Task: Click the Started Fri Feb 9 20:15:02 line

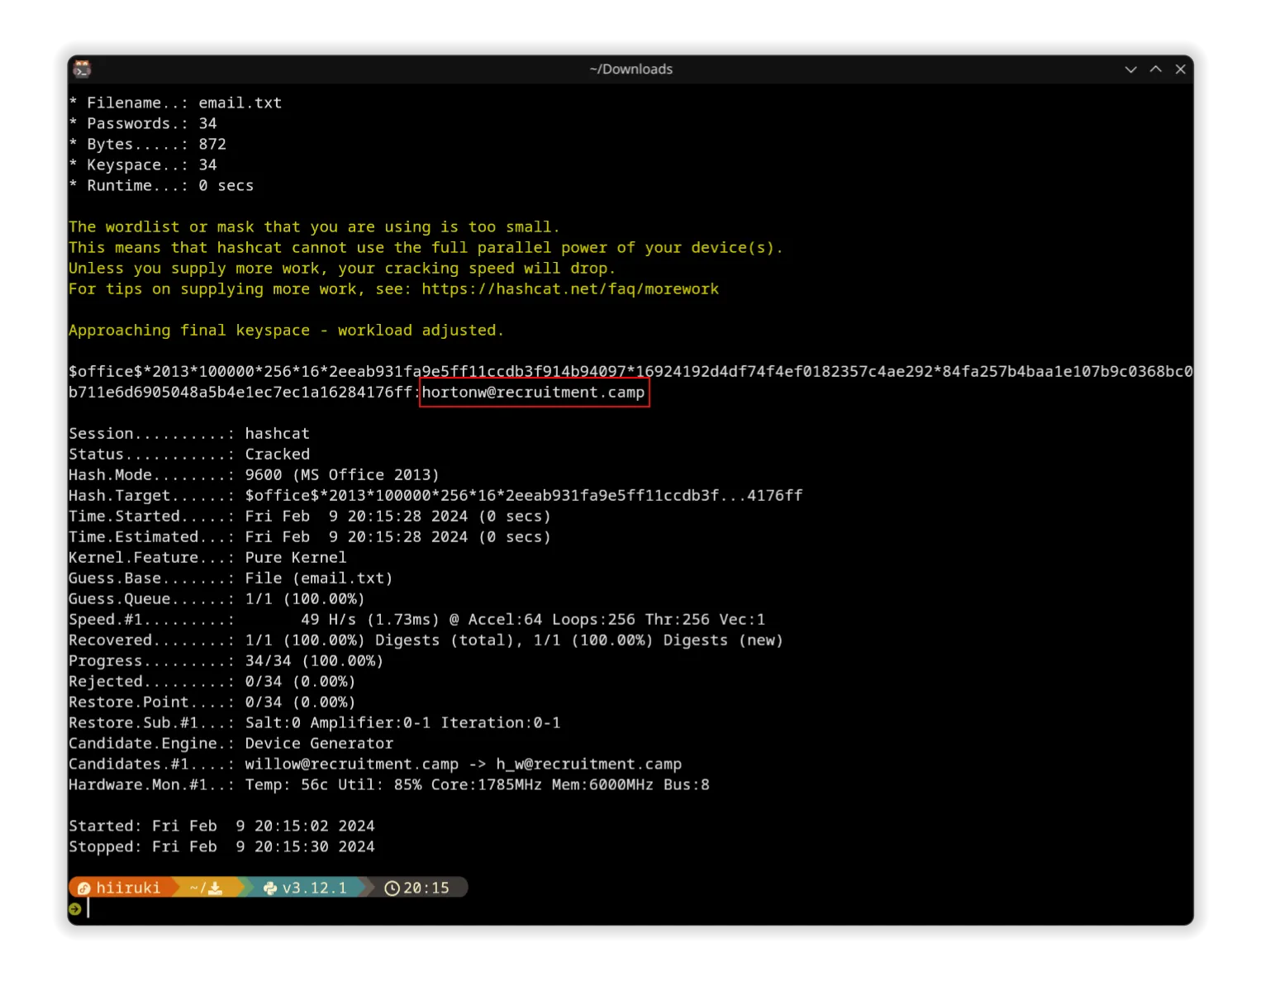Action: (221, 826)
